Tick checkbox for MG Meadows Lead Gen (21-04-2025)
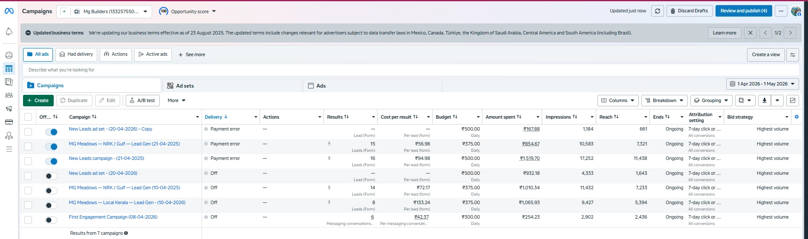Screen dimensions: 808x239 [28, 146]
